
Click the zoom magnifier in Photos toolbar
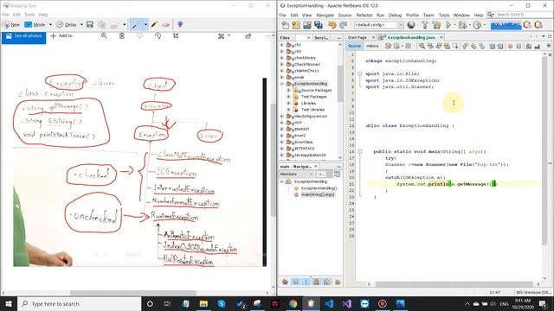(104, 35)
